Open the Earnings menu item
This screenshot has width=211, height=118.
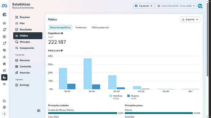tap(28, 85)
